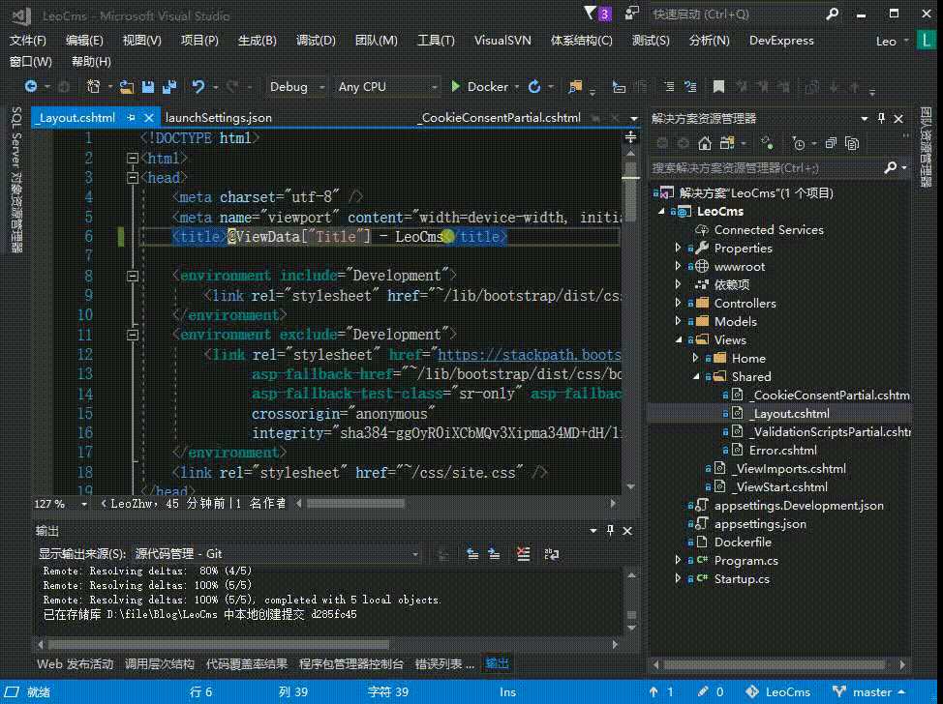The width and height of the screenshot is (943, 704).
Task: Collapse the Views folder
Action: [679, 340]
